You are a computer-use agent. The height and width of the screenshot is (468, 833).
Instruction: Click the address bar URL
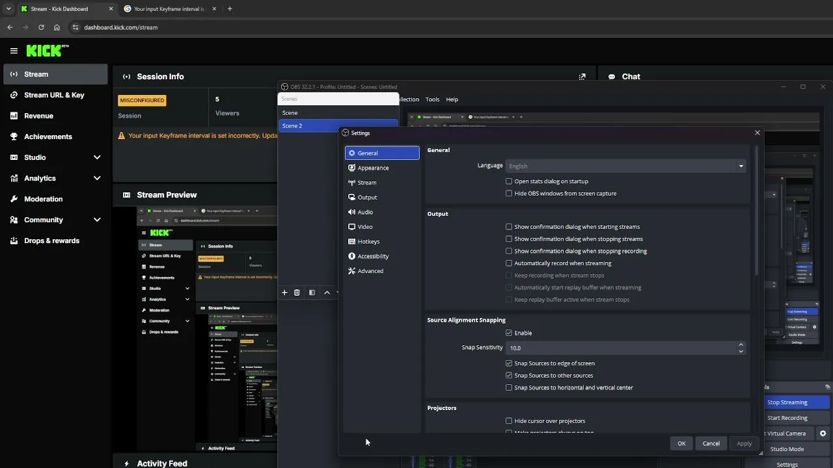(x=121, y=27)
